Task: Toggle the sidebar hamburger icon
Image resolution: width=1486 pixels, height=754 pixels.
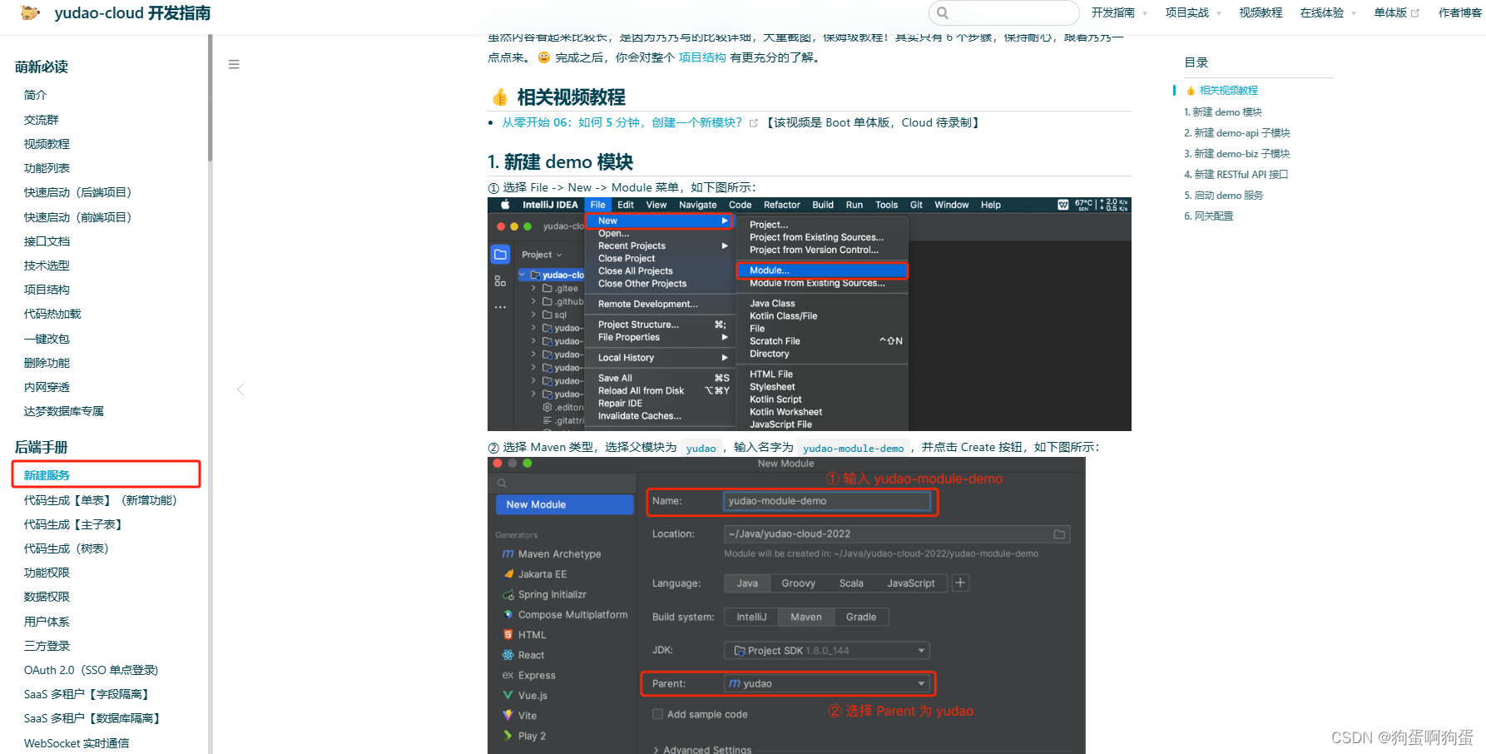Action: pos(234,64)
